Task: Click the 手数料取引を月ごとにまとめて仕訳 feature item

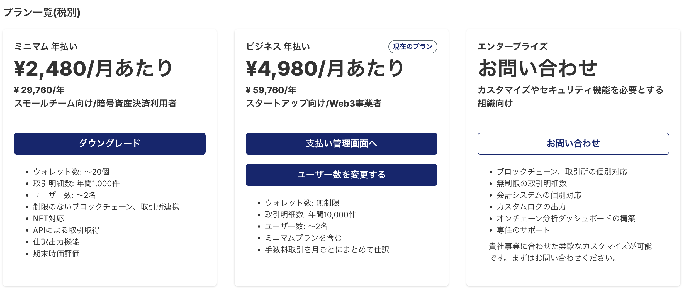Action: tap(327, 250)
